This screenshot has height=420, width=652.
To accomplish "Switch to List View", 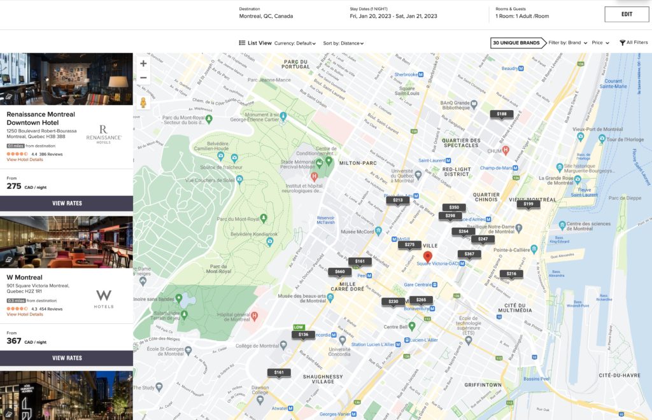I will coord(255,43).
